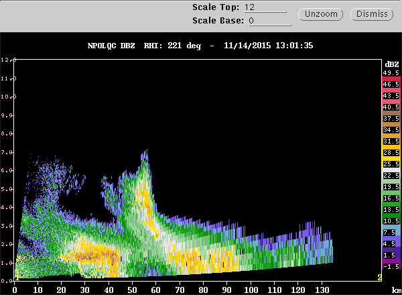Viewport: 402px width, 295px height.
Task: Click the RHI plot title text
Action: (x=200, y=46)
